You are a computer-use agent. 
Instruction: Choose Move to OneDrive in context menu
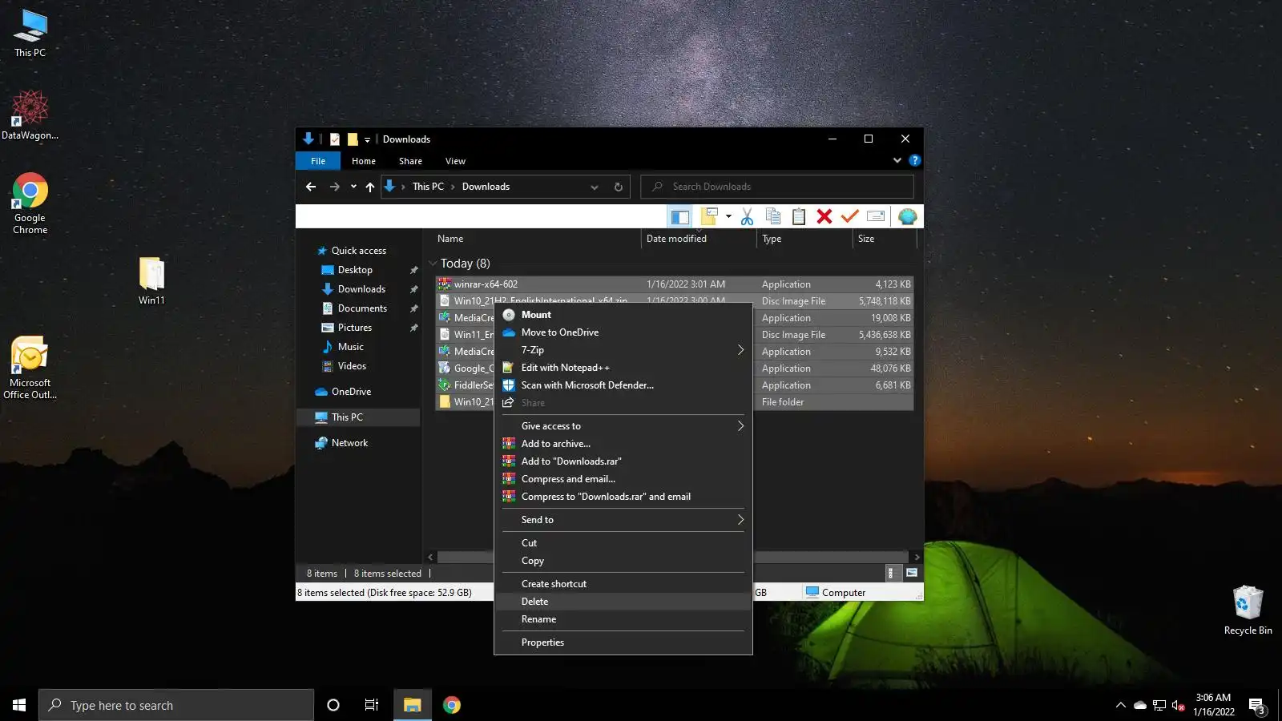[623, 332]
